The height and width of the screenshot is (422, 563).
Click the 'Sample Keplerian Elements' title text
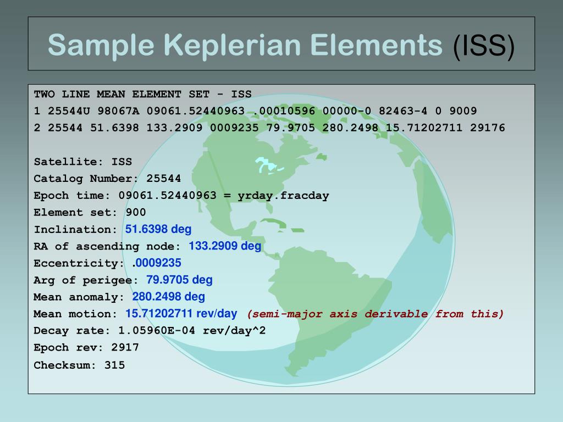245,46
